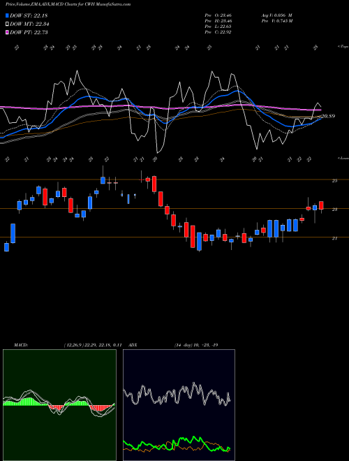
Task: Click the 'Tops' label beside the EMA chart
Action: click(x=343, y=47)
